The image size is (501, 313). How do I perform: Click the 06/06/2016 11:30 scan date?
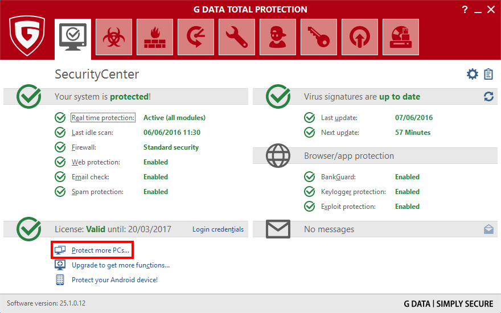click(172, 132)
